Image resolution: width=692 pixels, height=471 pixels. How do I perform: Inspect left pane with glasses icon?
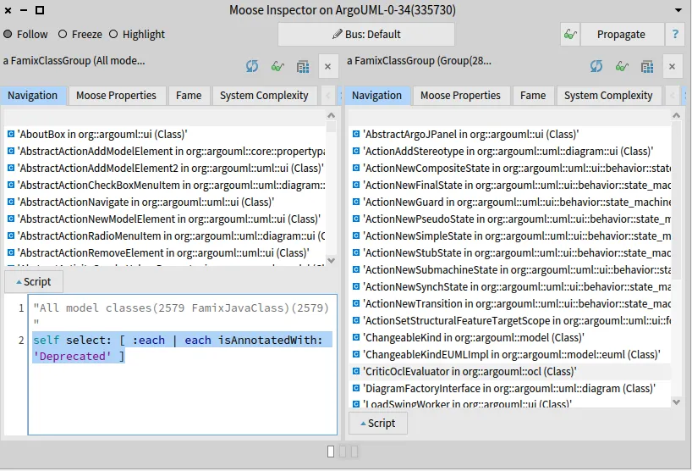277,67
